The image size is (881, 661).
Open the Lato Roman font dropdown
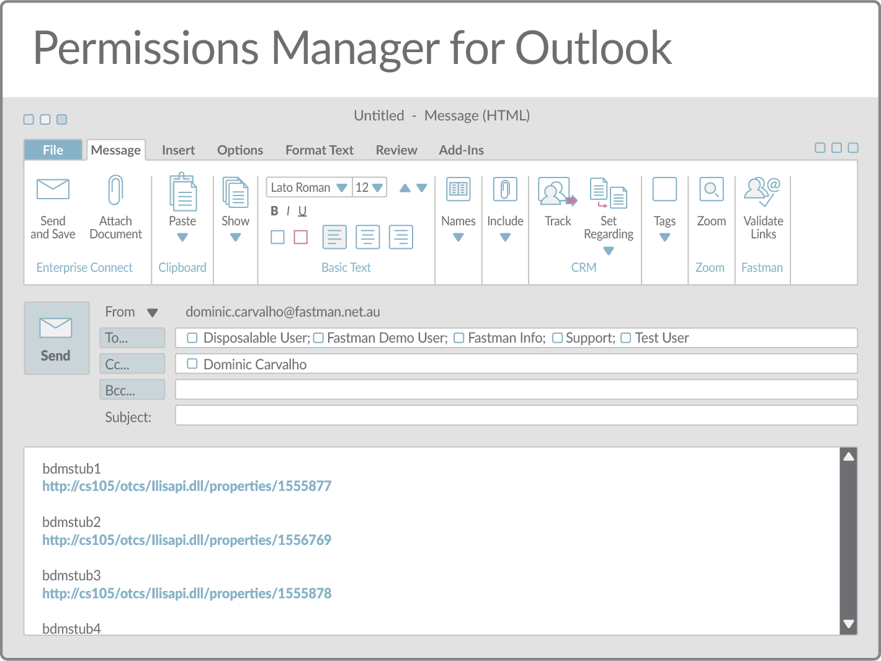point(342,187)
